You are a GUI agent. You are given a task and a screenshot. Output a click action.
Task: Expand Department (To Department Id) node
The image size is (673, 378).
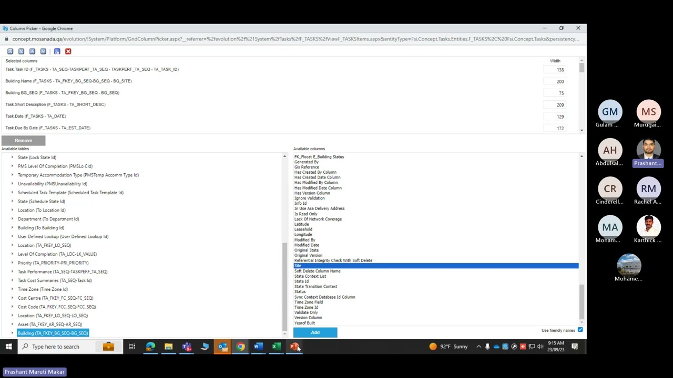13,219
